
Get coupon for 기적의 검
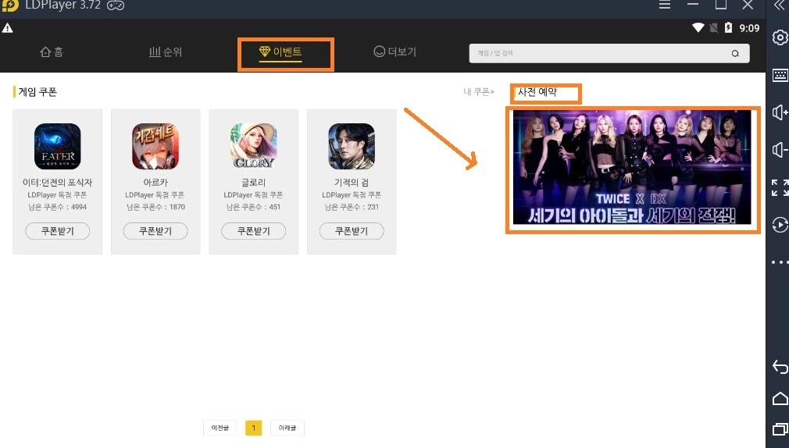(352, 231)
